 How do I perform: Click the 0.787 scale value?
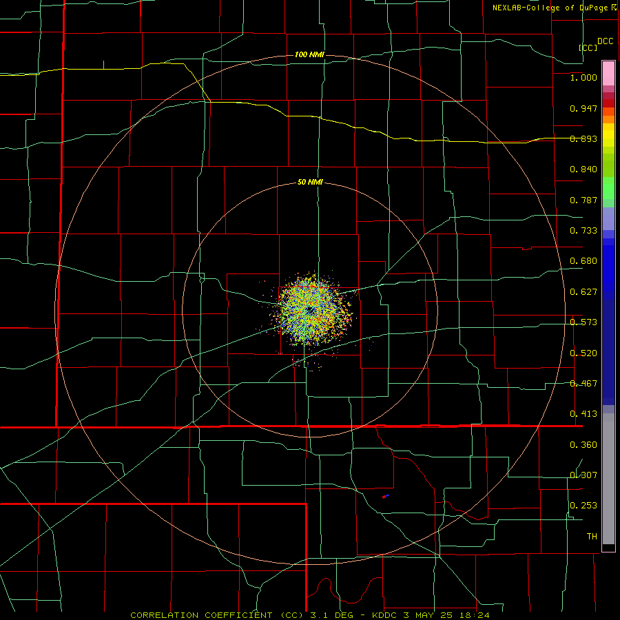pyautogui.click(x=583, y=200)
